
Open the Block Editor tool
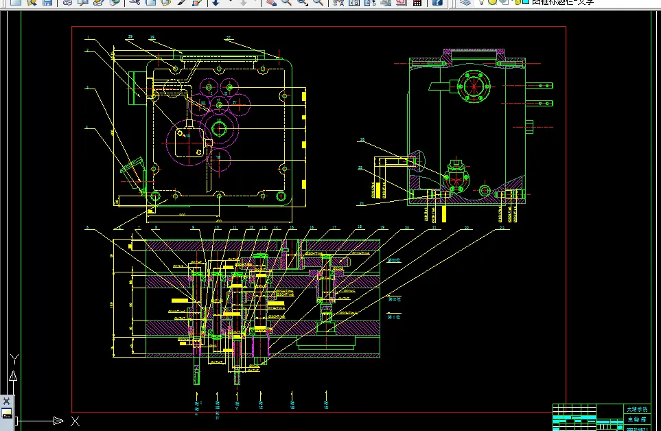pyautogui.click(x=197, y=2)
